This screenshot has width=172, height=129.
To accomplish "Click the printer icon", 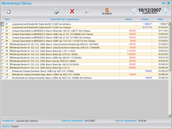I will [56, 11].
